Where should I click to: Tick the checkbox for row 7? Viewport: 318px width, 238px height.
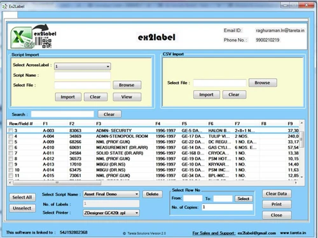coord(11,153)
